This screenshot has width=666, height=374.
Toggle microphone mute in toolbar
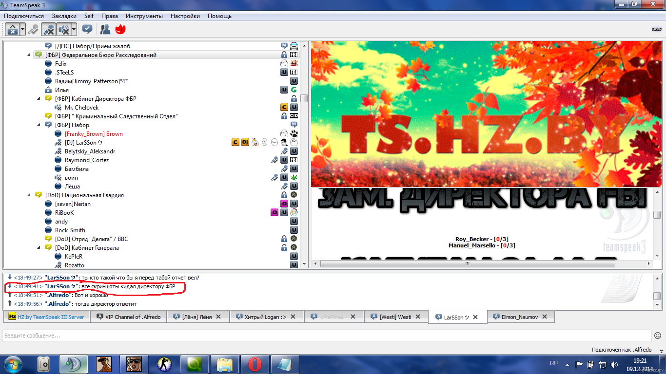point(48,30)
